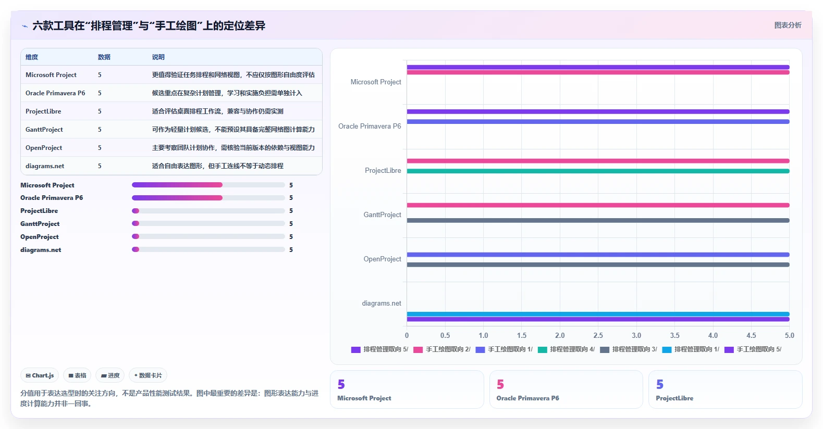
Task: Click the 2.5 tick on chart x-axis
Action: pos(598,336)
